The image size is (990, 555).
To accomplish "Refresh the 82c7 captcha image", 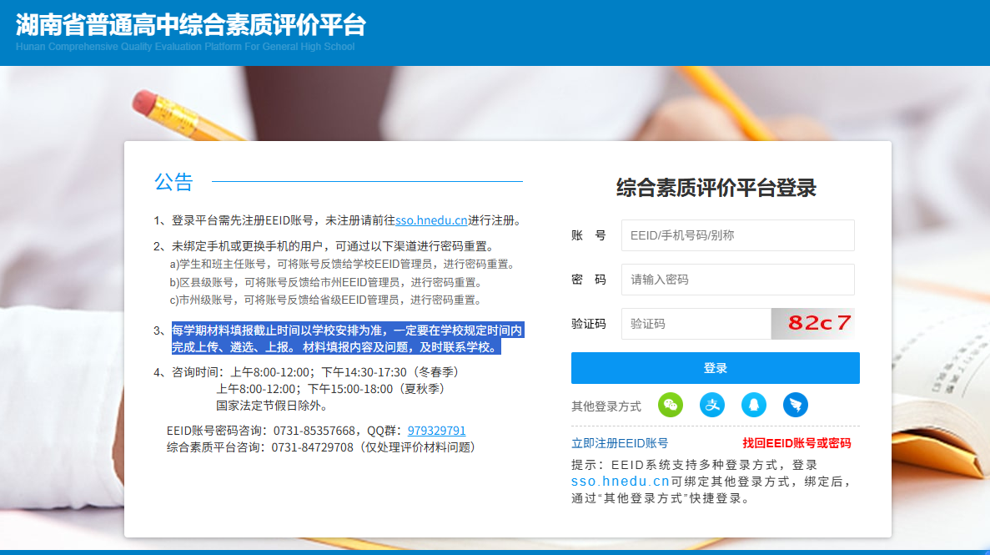I will [813, 324].
